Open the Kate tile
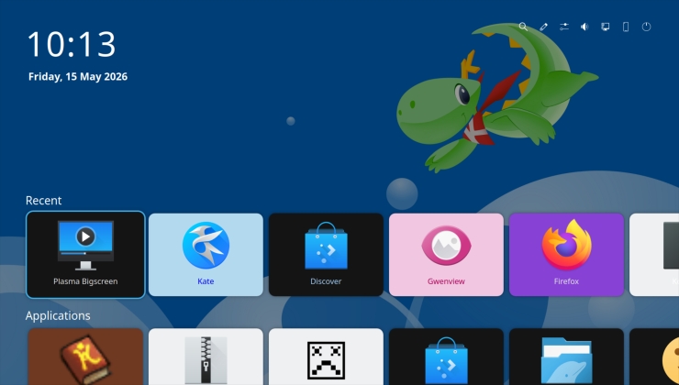Viewport: 679px width, 385px height. (x=206, y=254)
